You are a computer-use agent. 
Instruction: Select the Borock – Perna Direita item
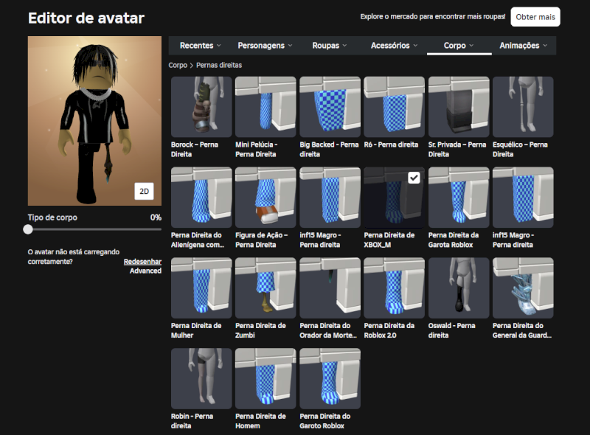(201, 107)
